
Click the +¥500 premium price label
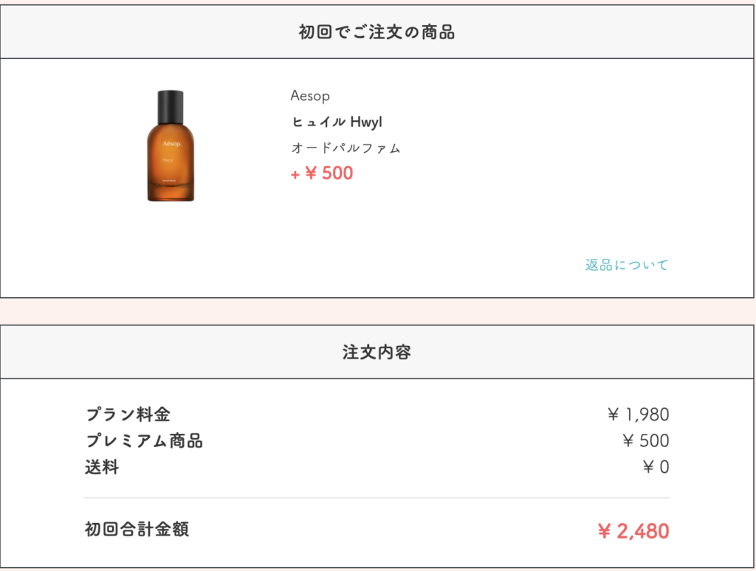point(322,173)
